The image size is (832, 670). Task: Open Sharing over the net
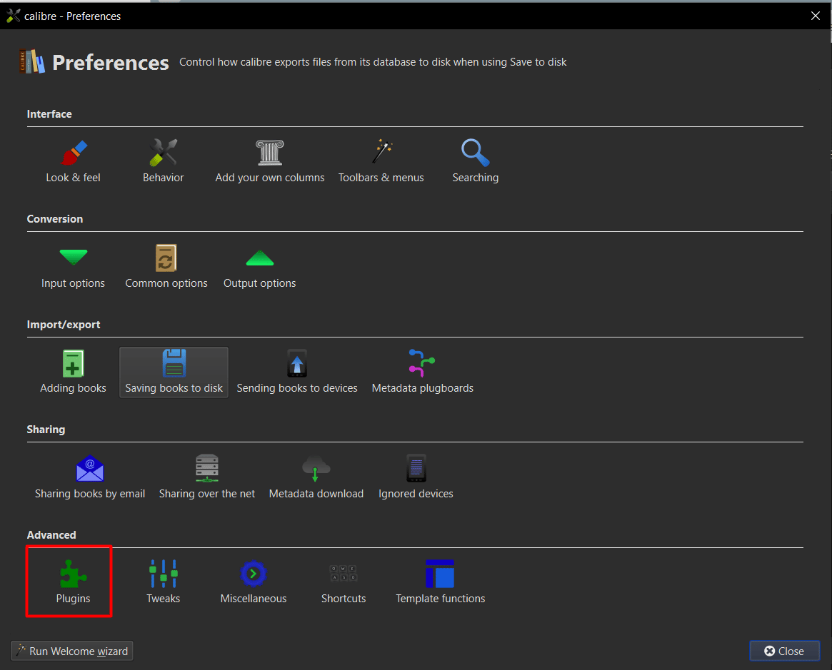[x=207, y=477]
